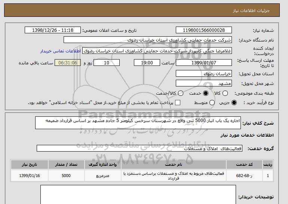This screenshot has width=288, height=204.
Task: Click the announcement date field 1398/12/26 - 11:18
Action: click(53, 30)
